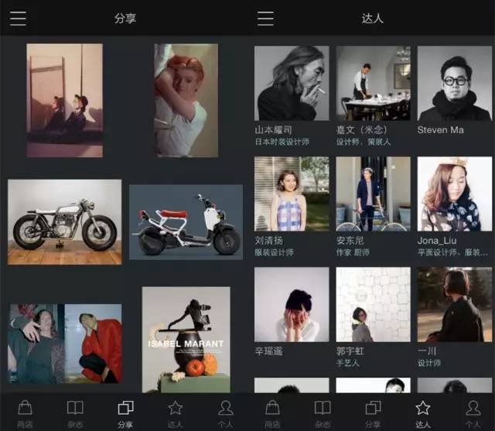Screen dimensions: 495x431
Task: Select Jona_Liu's profile picture
Action: coord(454,194)
